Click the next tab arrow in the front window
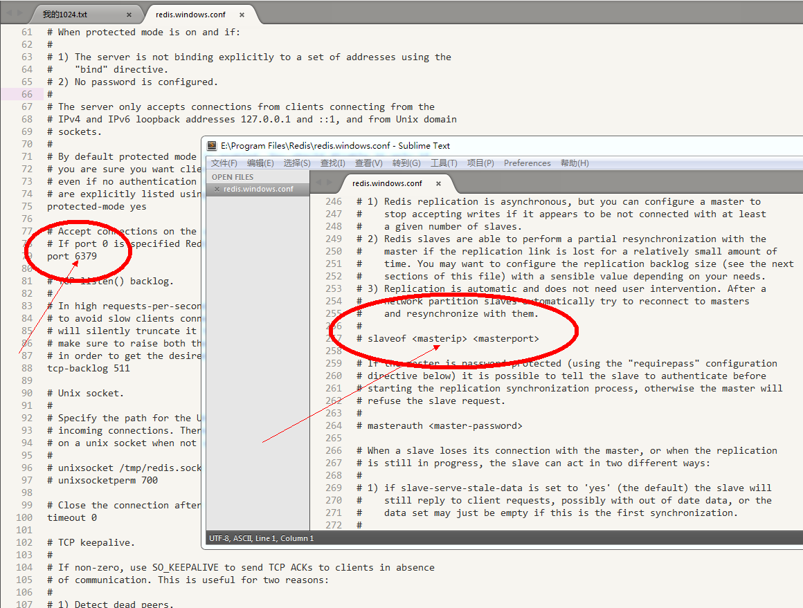The width and height of the screenshot is (803, 608). click(329, 182)
